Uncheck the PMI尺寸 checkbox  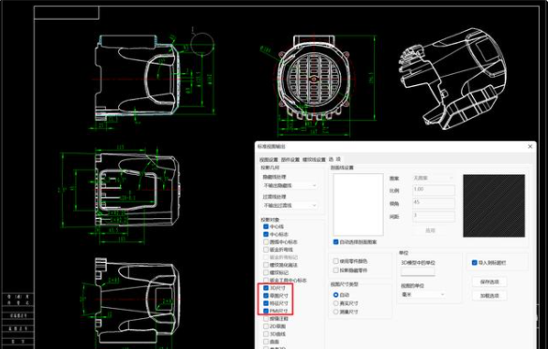tap(266, 311)
